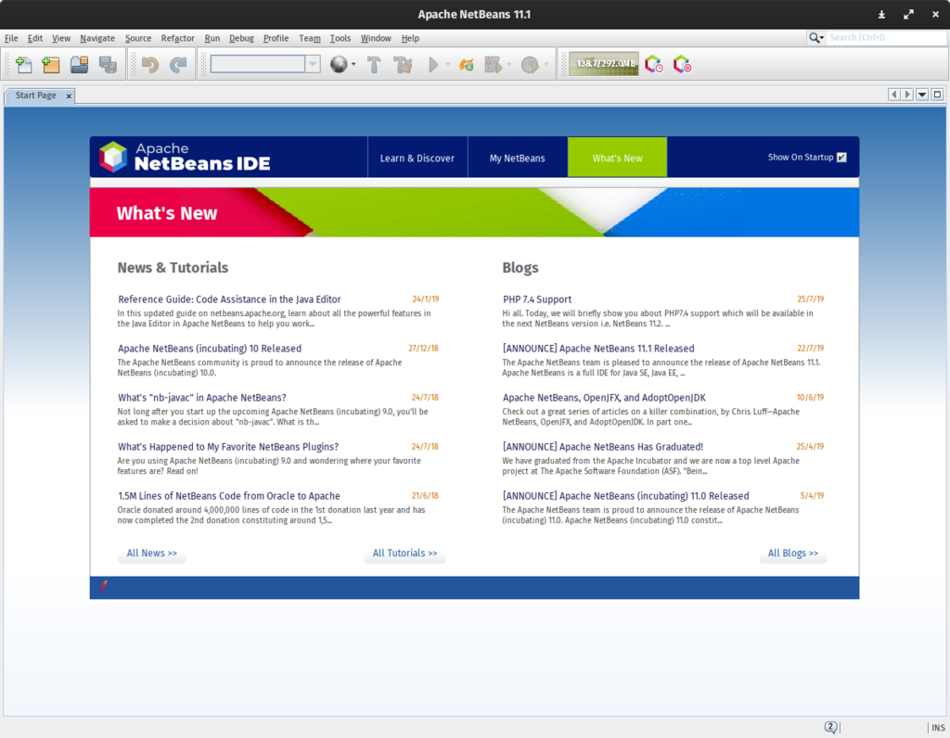Expand the Run Project dropdown arrow

coord(448,64)
